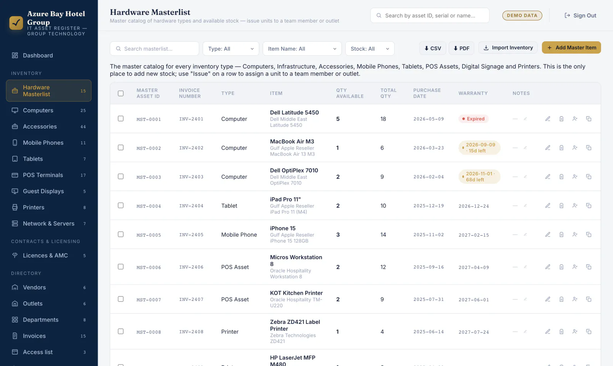This screenshot has height=366, width=613.
Task: Tick the checkbox for MST-0003
Action: pos(121,176)
